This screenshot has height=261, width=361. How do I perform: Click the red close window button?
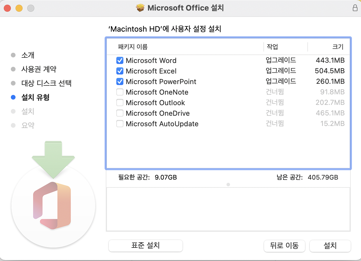[x=7, y=8]
